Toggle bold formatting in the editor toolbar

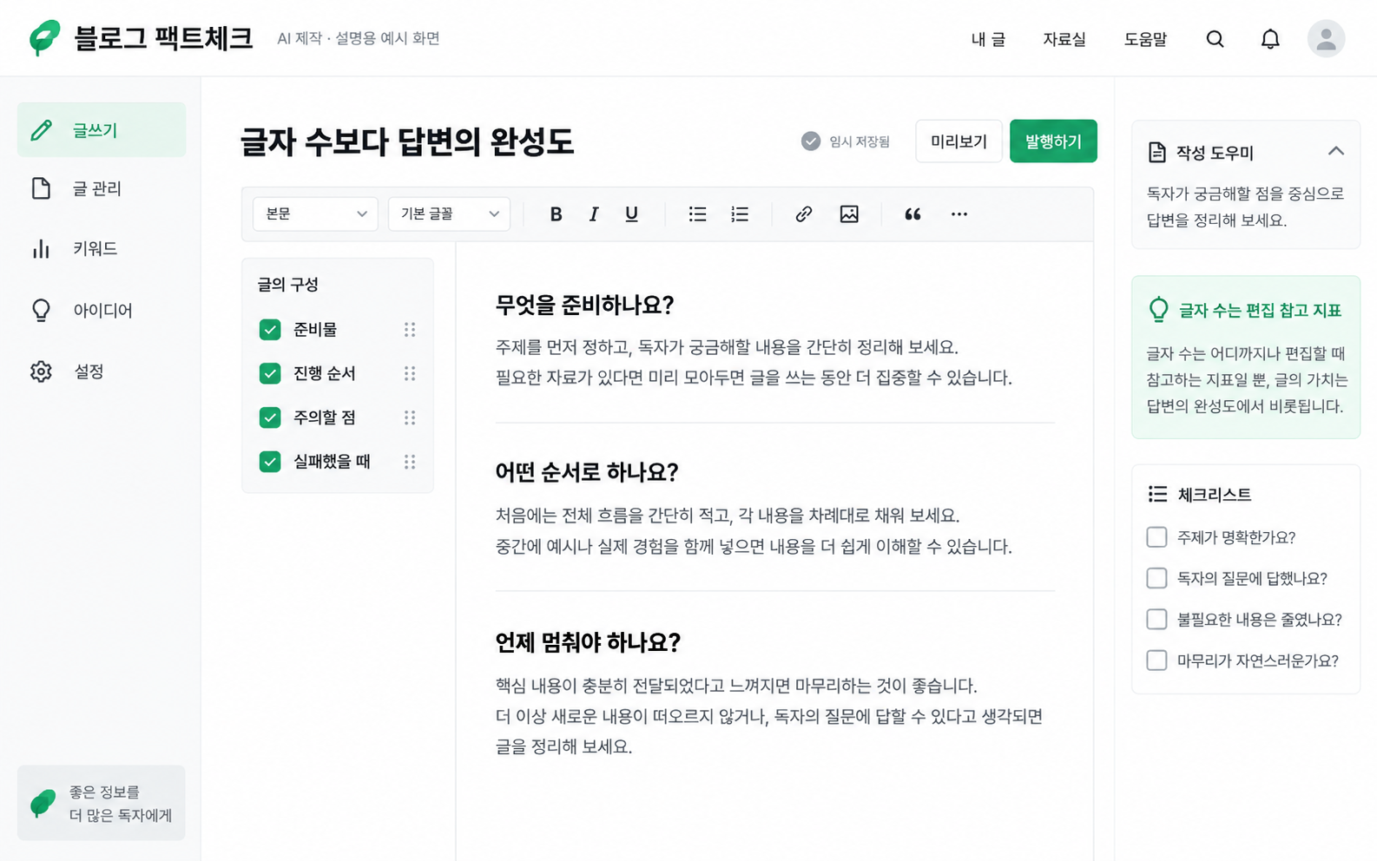(x=556, y=214)
